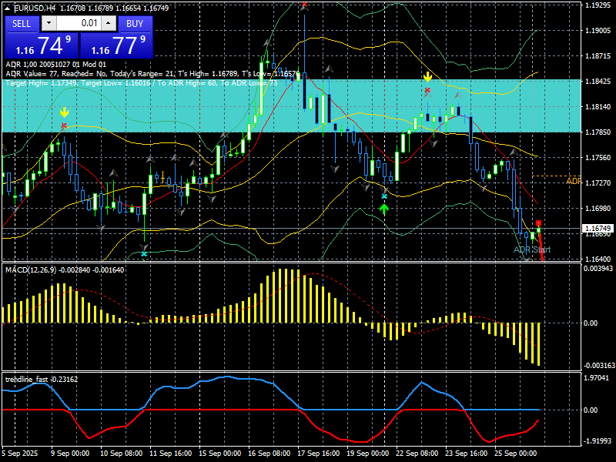Click the current price label 1.16749
This screenshot has width=616, height=462.
tap(598, 228)
